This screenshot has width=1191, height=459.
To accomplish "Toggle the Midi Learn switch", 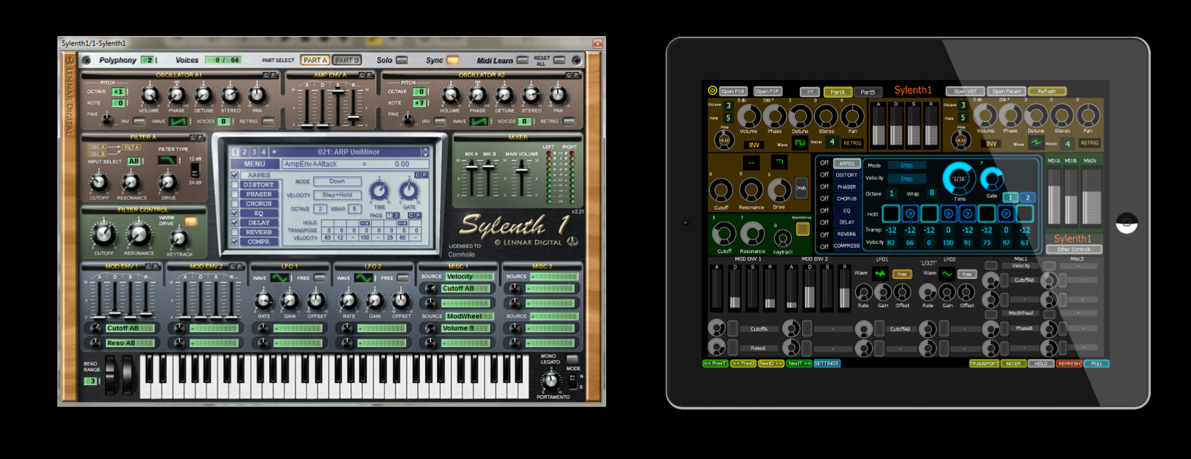I will coord(522,60).
